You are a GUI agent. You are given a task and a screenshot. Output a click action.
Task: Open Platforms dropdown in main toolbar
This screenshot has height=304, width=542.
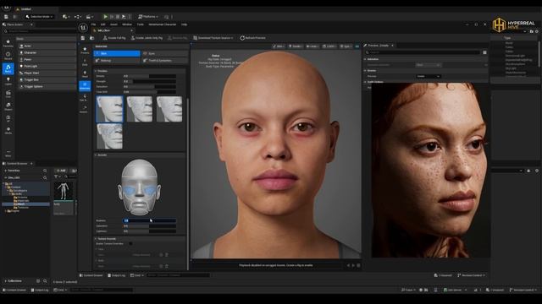point(148,17)
